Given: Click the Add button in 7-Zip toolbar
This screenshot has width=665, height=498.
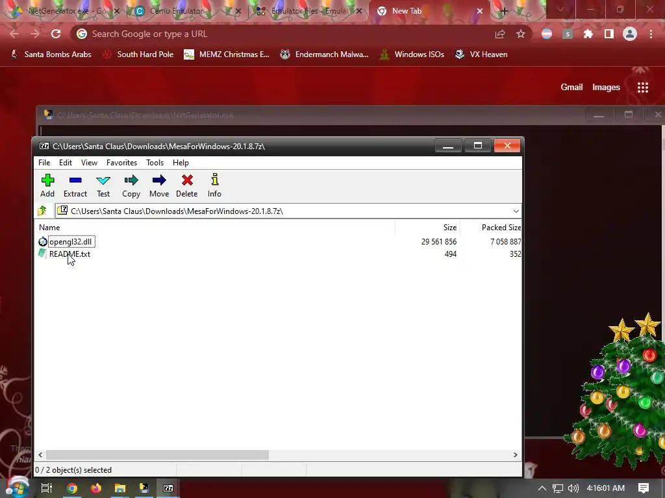Looking at the screenshot, I should 47,185.
